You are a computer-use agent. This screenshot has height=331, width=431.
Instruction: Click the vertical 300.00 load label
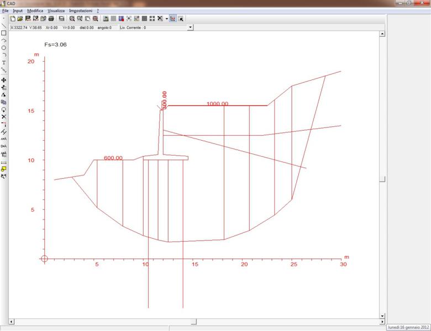pyautogui.click(x=164, y=100)
